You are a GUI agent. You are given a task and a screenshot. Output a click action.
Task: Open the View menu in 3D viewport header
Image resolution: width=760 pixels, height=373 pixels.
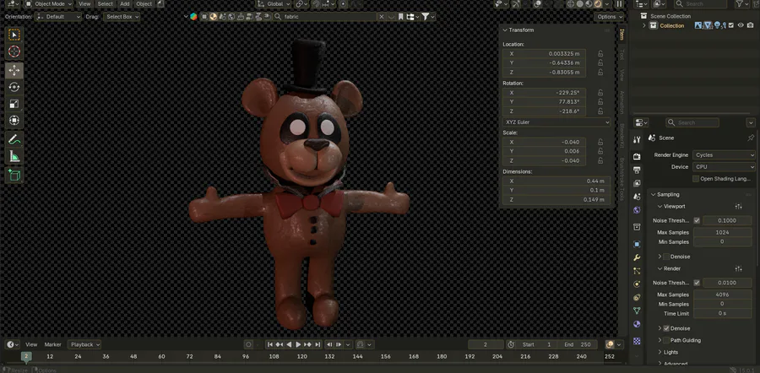pos(84,4)
